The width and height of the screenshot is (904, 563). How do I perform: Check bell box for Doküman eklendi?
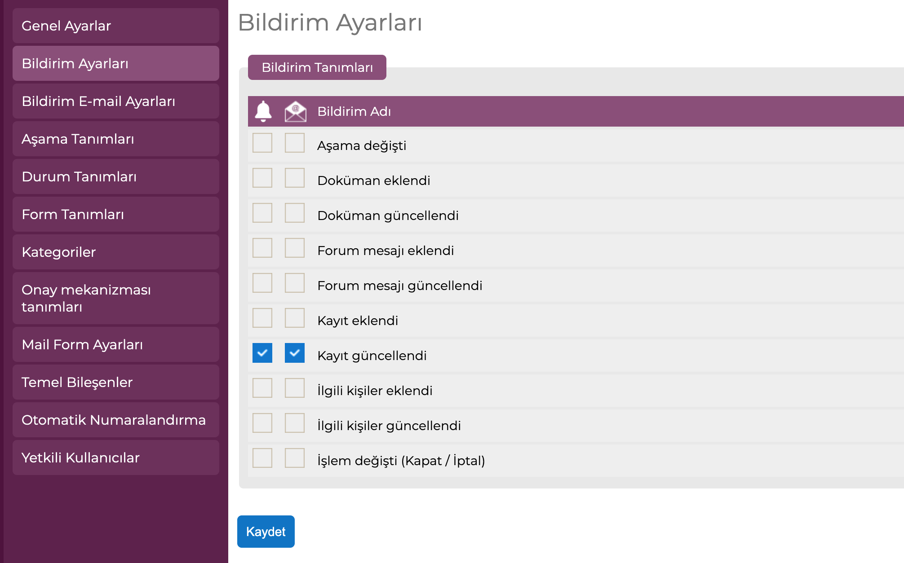(262, 178)
